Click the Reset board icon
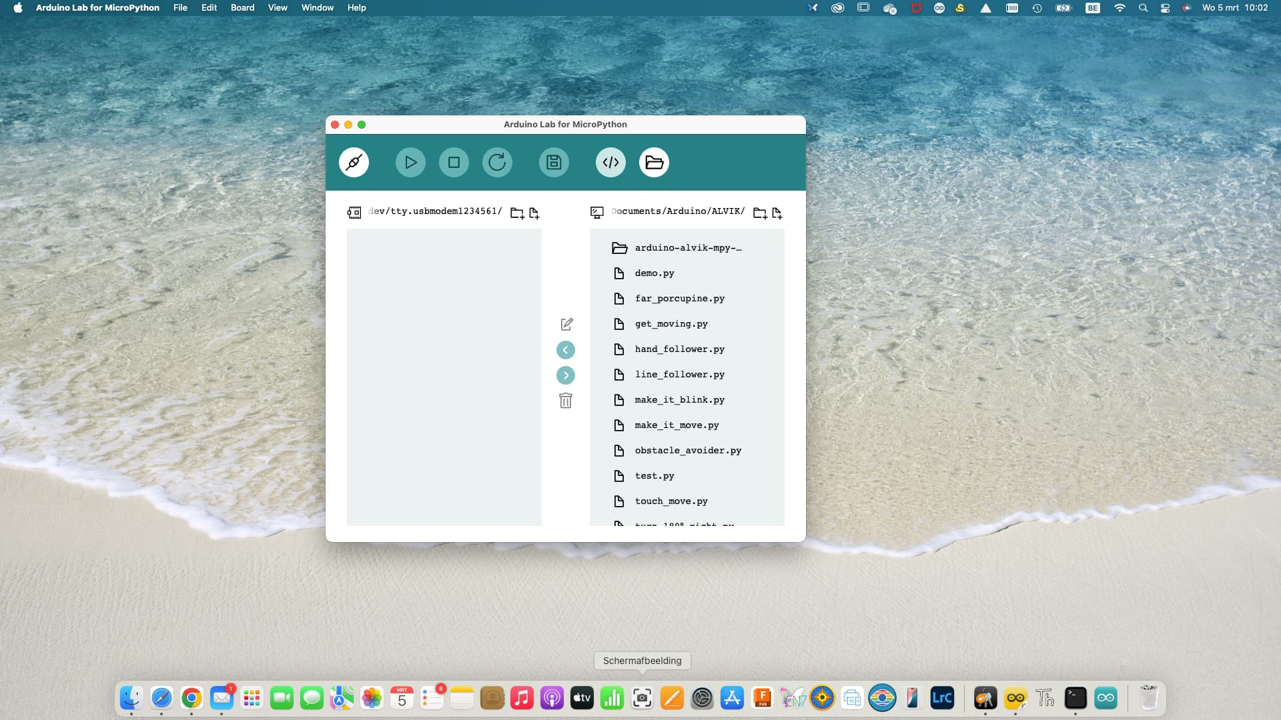 tap(497, 162)
